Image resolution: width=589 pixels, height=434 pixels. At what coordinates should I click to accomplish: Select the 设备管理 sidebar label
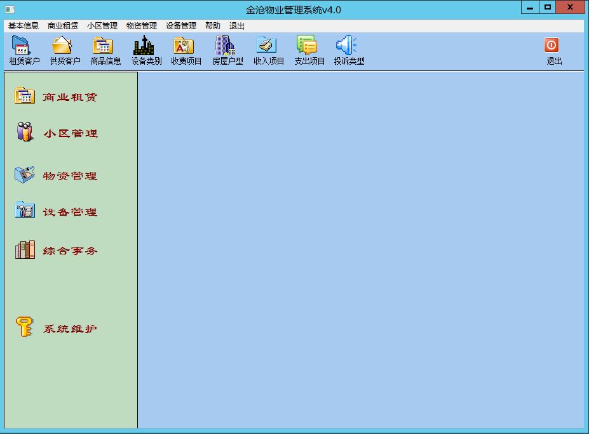coord(70,213)
